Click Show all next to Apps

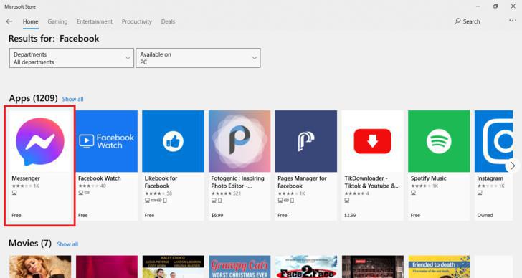click(x=73, y=99)
